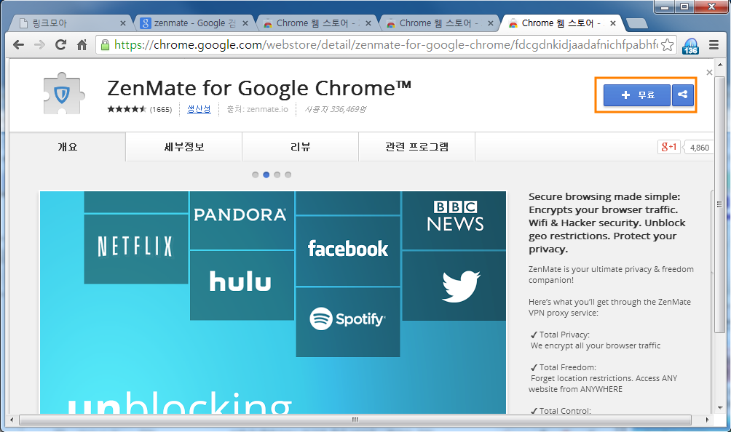This screenshot has width=731, height=432.
Task: Select the fourth screenshot carousel dot
Action: click(288, 175)
